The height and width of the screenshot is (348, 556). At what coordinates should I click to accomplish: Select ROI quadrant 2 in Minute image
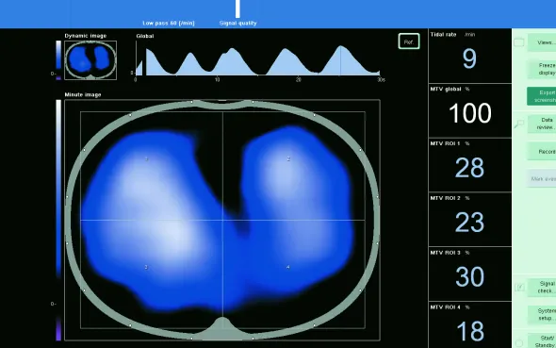pos(294,166)
